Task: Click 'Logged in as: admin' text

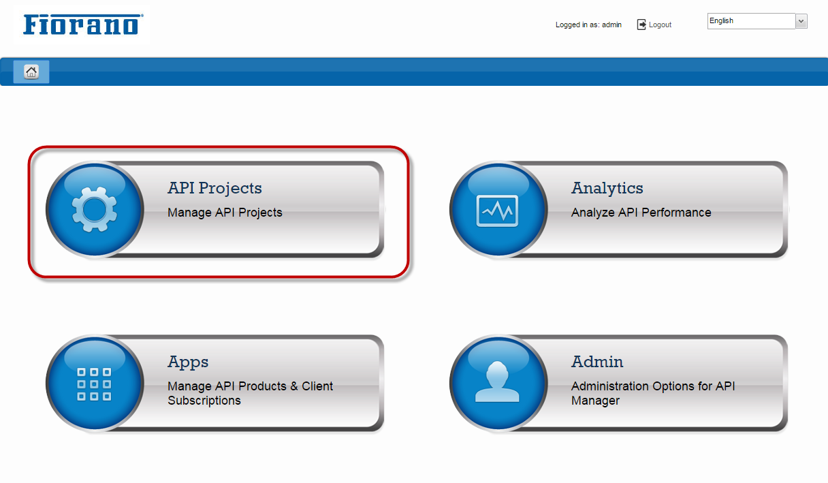Action: point(588,25)
